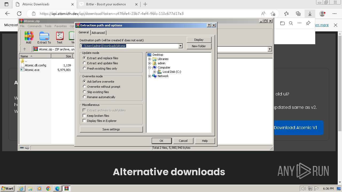342x192 pixels.
Task: Enable Keep broken files checkbox
Action: pyautogui.click(x=84, y=116)
